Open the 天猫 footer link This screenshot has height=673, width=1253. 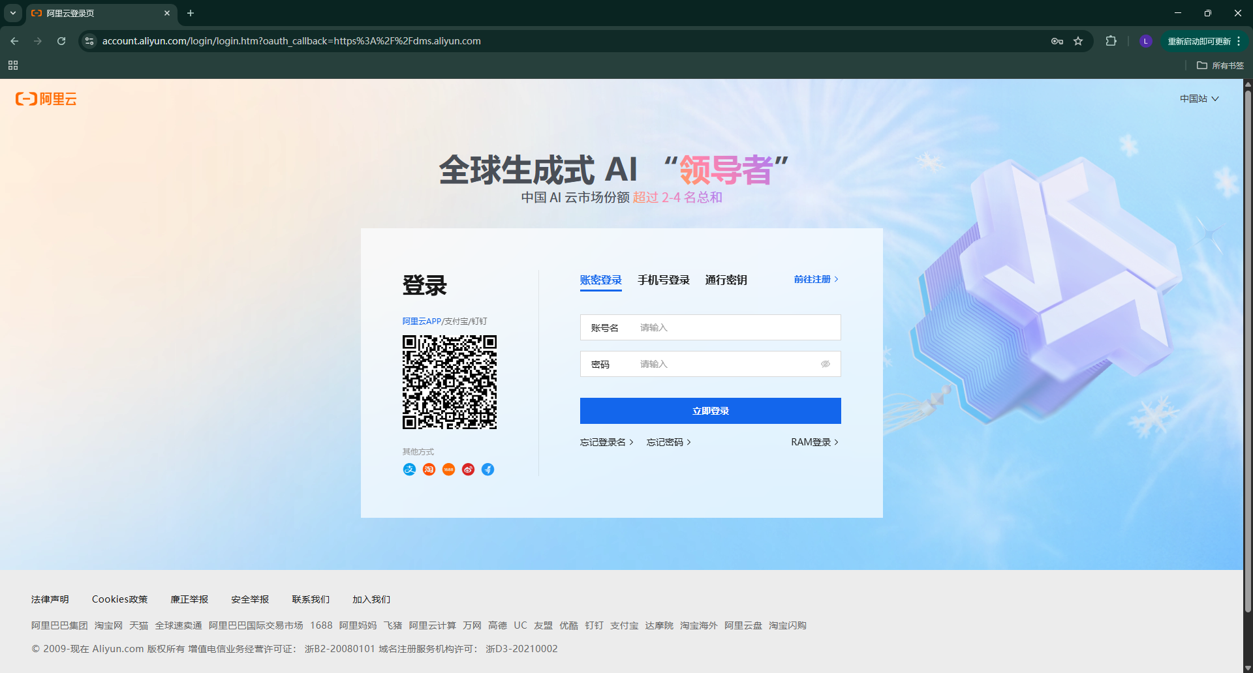[x=139, y=625]
